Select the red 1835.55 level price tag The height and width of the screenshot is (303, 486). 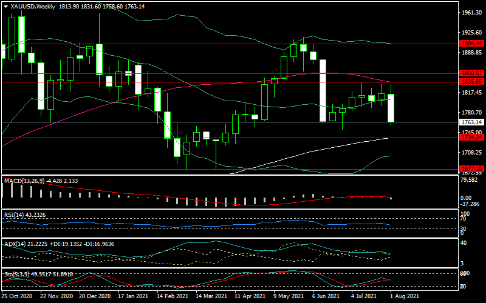(x=472, y=82)
